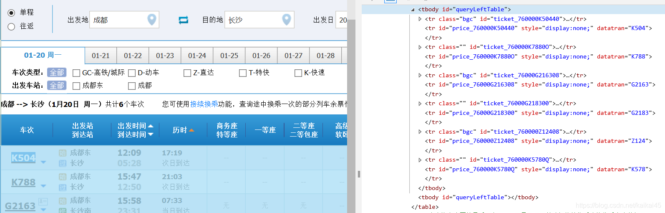Image resolution: width=665 pixels, height=213 pixels.
Task: Click the 过 pass-through icon in the K788 row
Action: point(63,187)
